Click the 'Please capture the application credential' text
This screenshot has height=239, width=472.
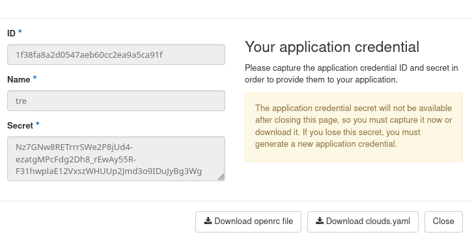point(352,73)
